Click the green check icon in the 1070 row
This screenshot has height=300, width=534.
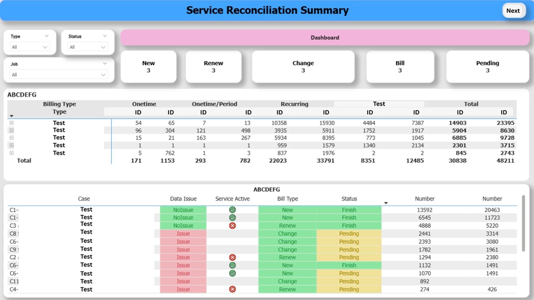point(233,273)
